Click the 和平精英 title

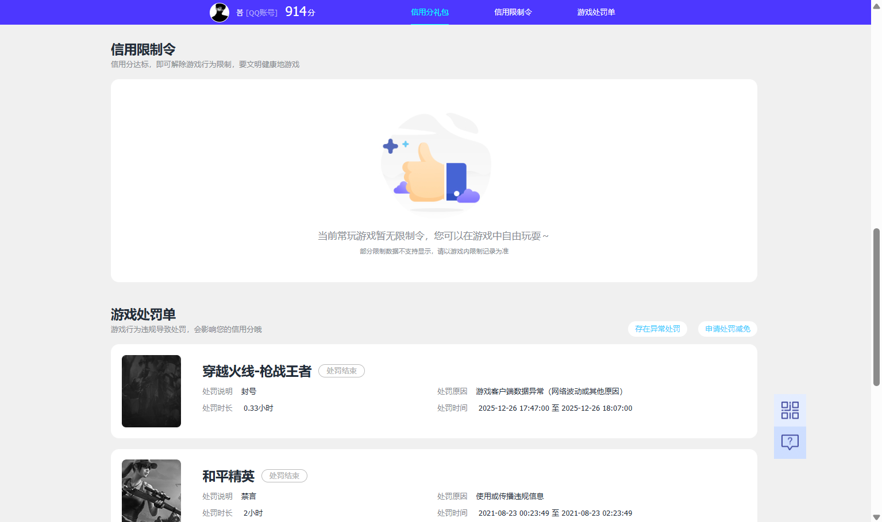click(x=228, y=476)
